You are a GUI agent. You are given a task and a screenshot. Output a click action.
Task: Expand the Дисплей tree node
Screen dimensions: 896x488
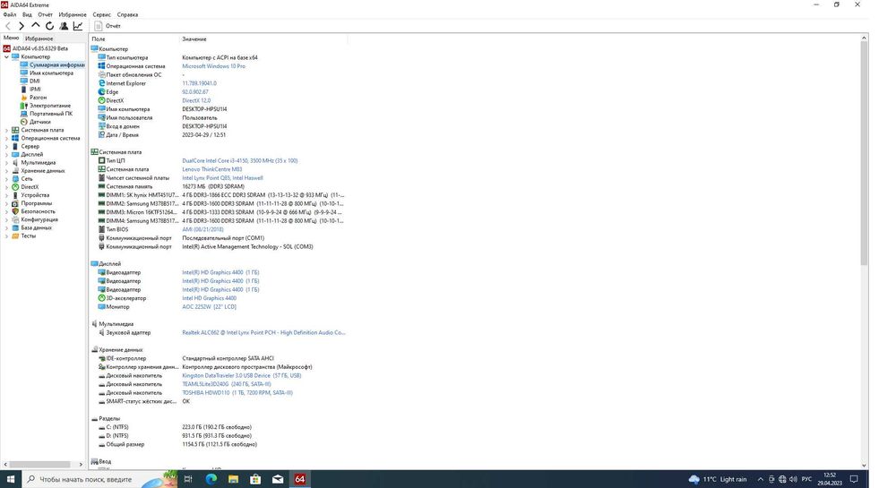[x=6, y=155]
